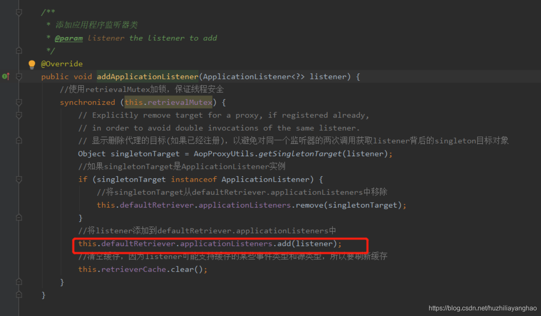The image size is (541, 316).
Task: Click retrievalMutex in the synchronized statement
Action: coord(180,102)
